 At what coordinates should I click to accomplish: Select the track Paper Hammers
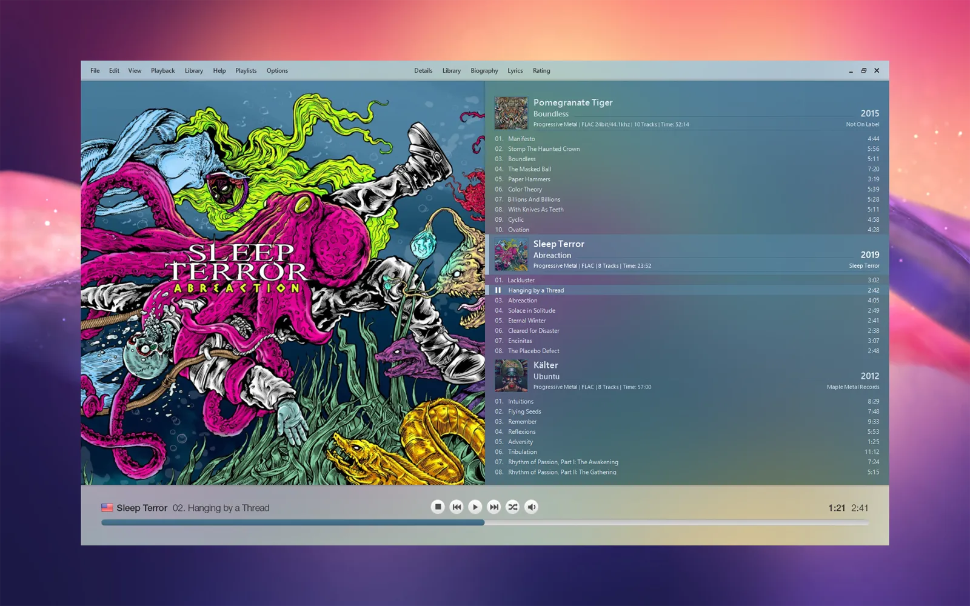687,179
